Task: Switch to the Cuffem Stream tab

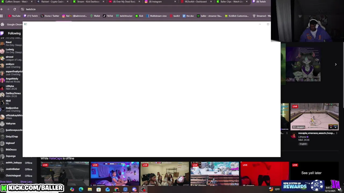Action: (16, 2)
